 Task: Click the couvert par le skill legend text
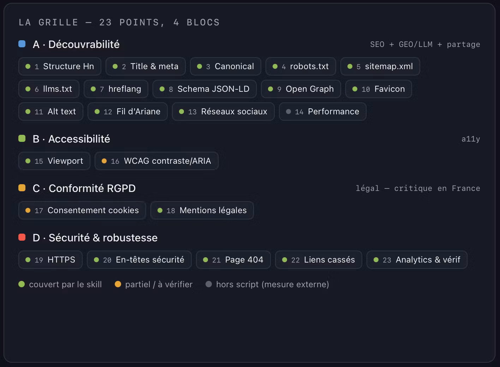65,284
